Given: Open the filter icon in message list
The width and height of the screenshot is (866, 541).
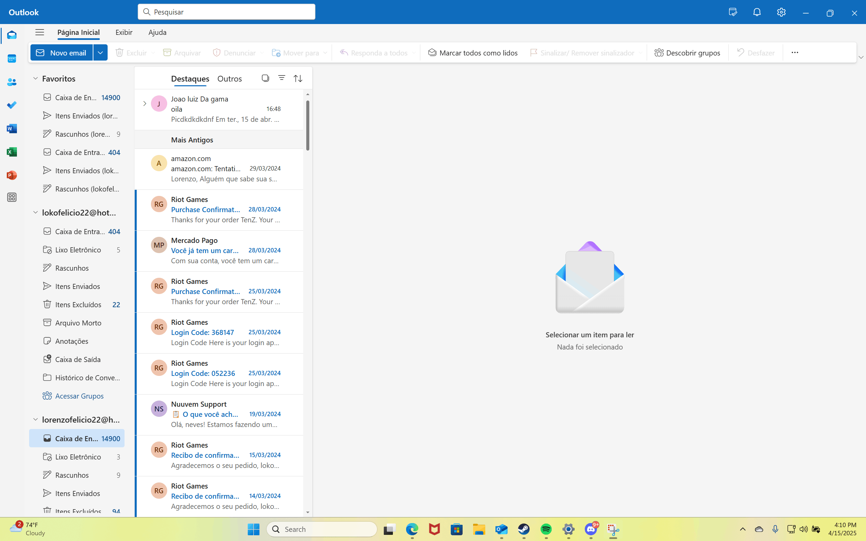Looking at the screenshot, I should (x=282, y=78).
